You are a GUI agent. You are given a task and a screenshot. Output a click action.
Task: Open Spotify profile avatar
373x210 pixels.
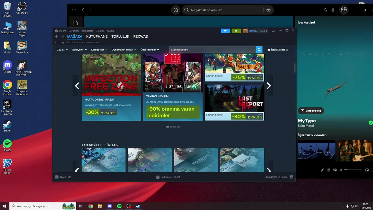(344, 10)
